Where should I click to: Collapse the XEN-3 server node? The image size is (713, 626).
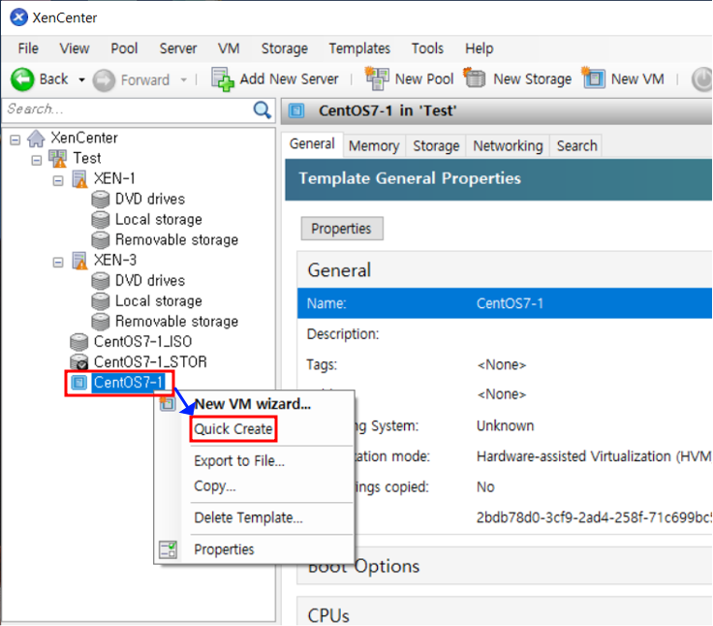tap(58, 263)
